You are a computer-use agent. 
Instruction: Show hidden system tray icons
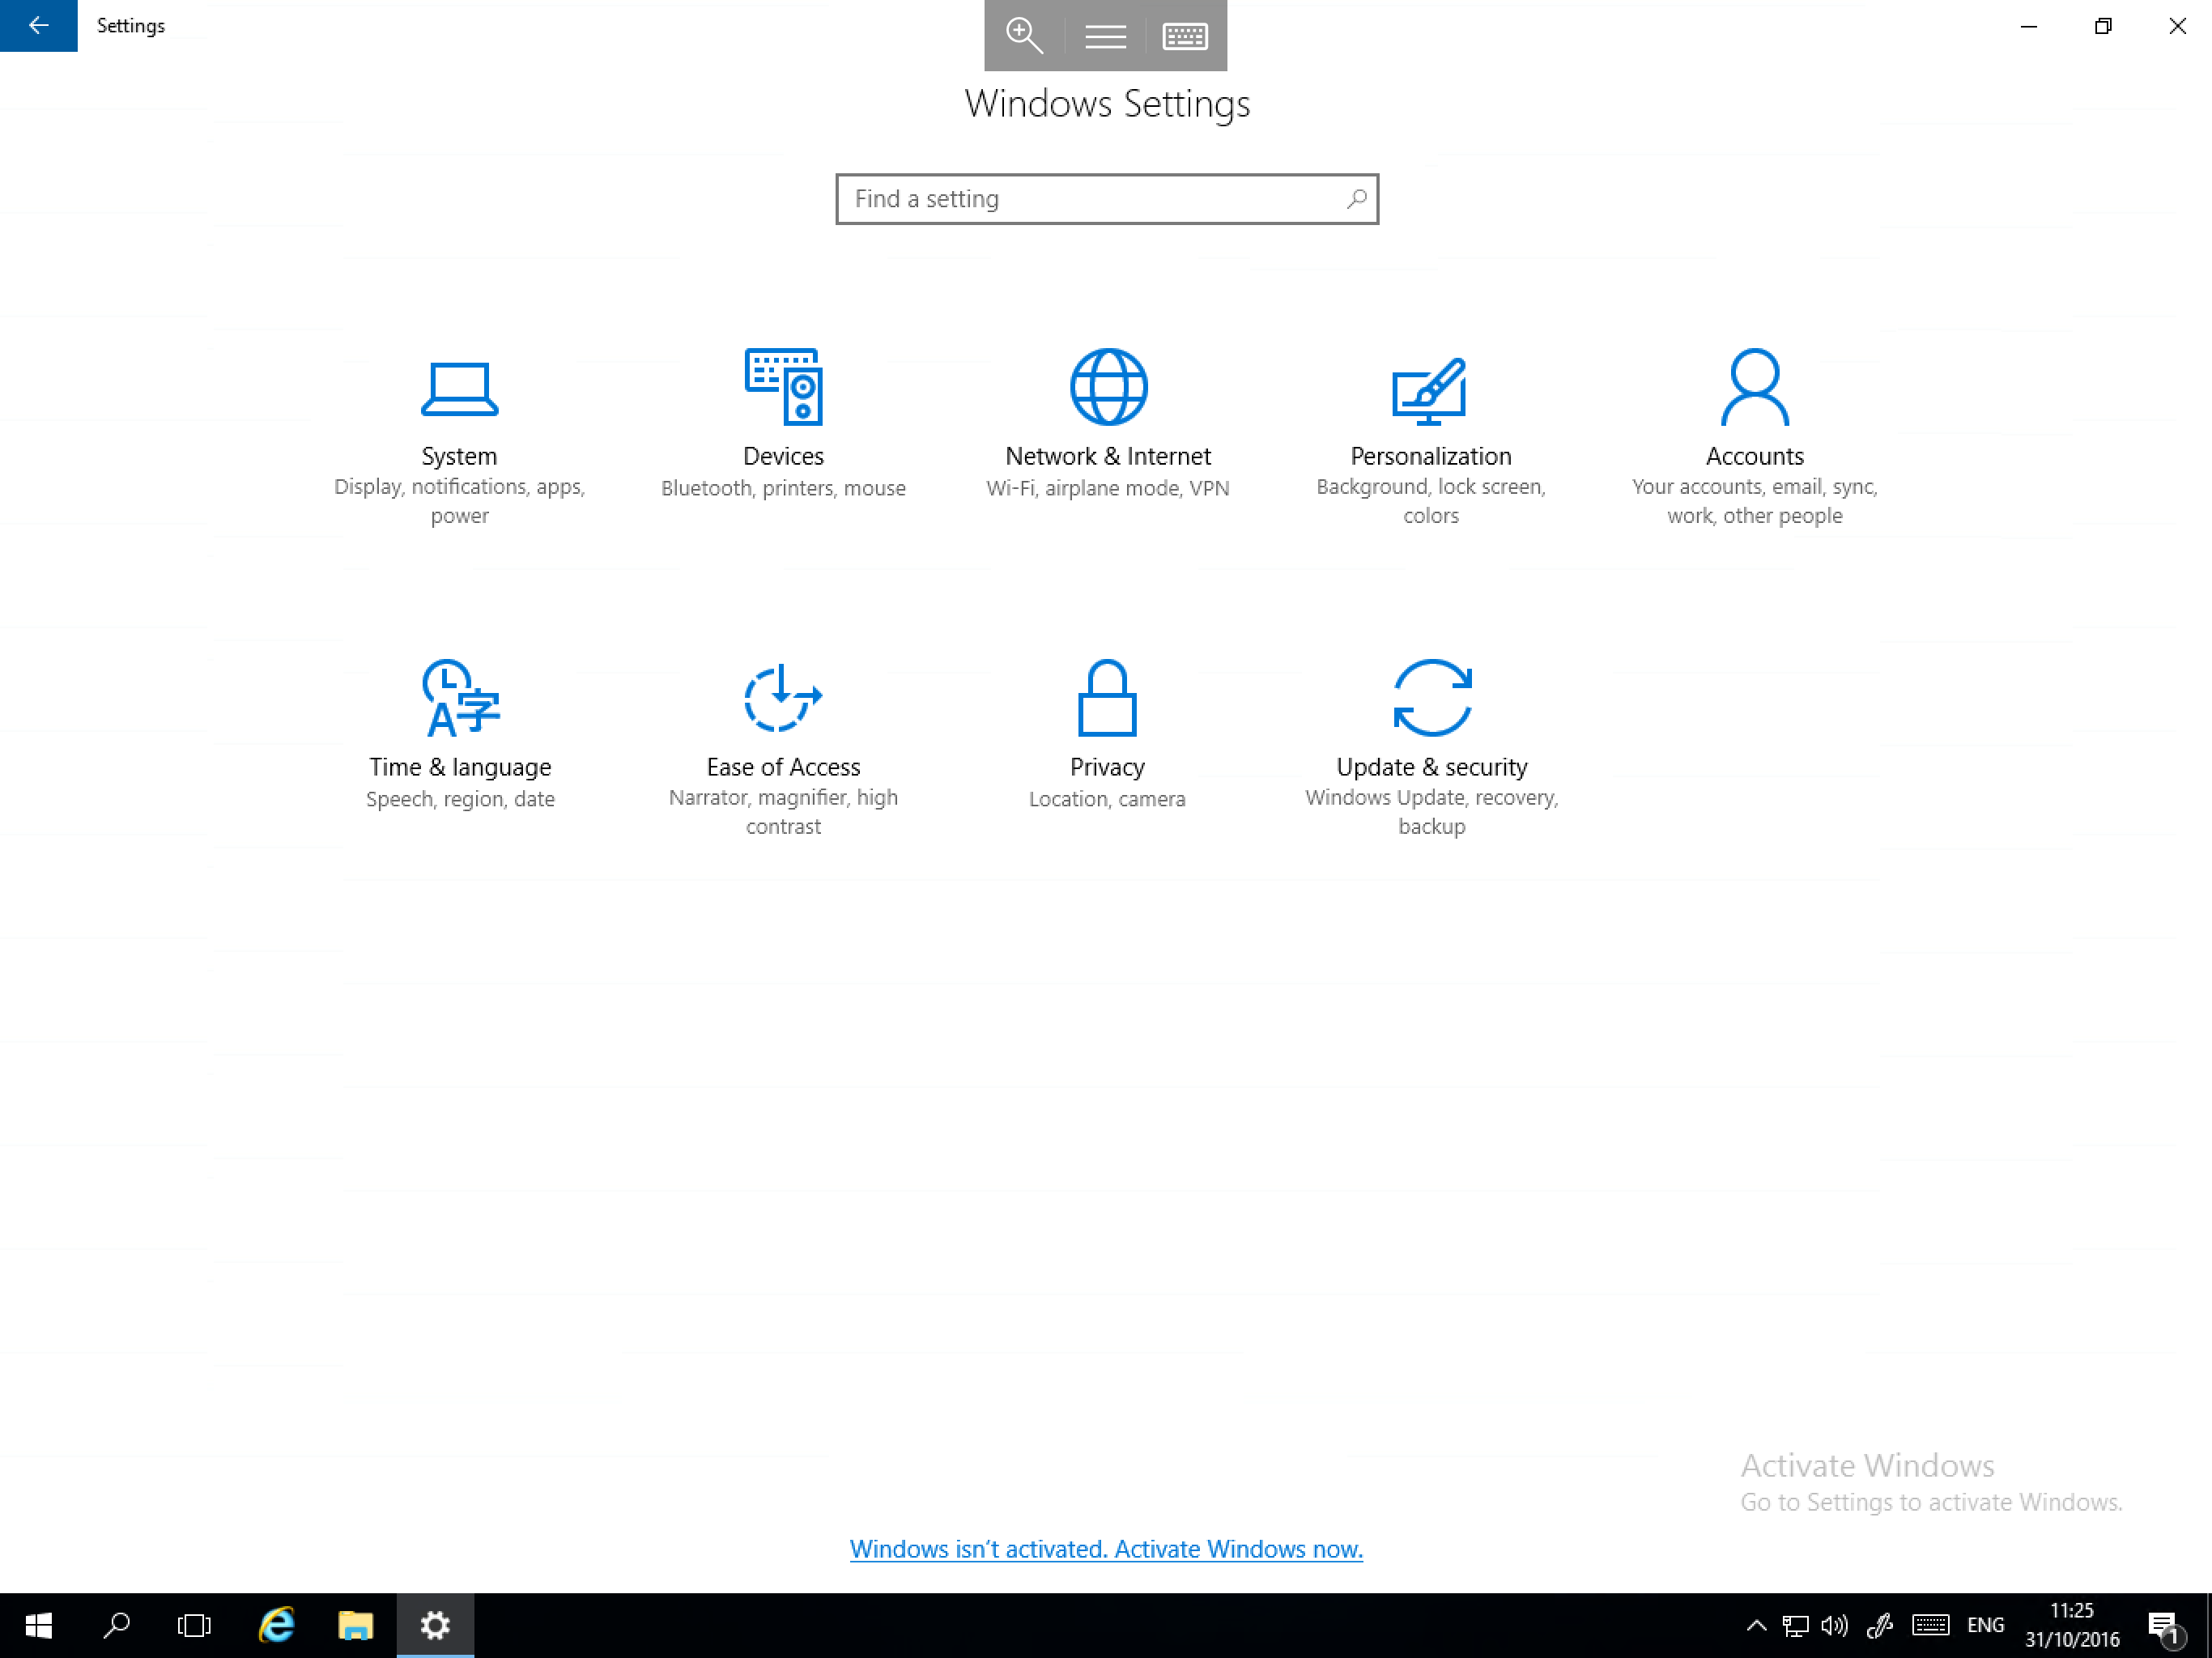tap(1755, 1625)
